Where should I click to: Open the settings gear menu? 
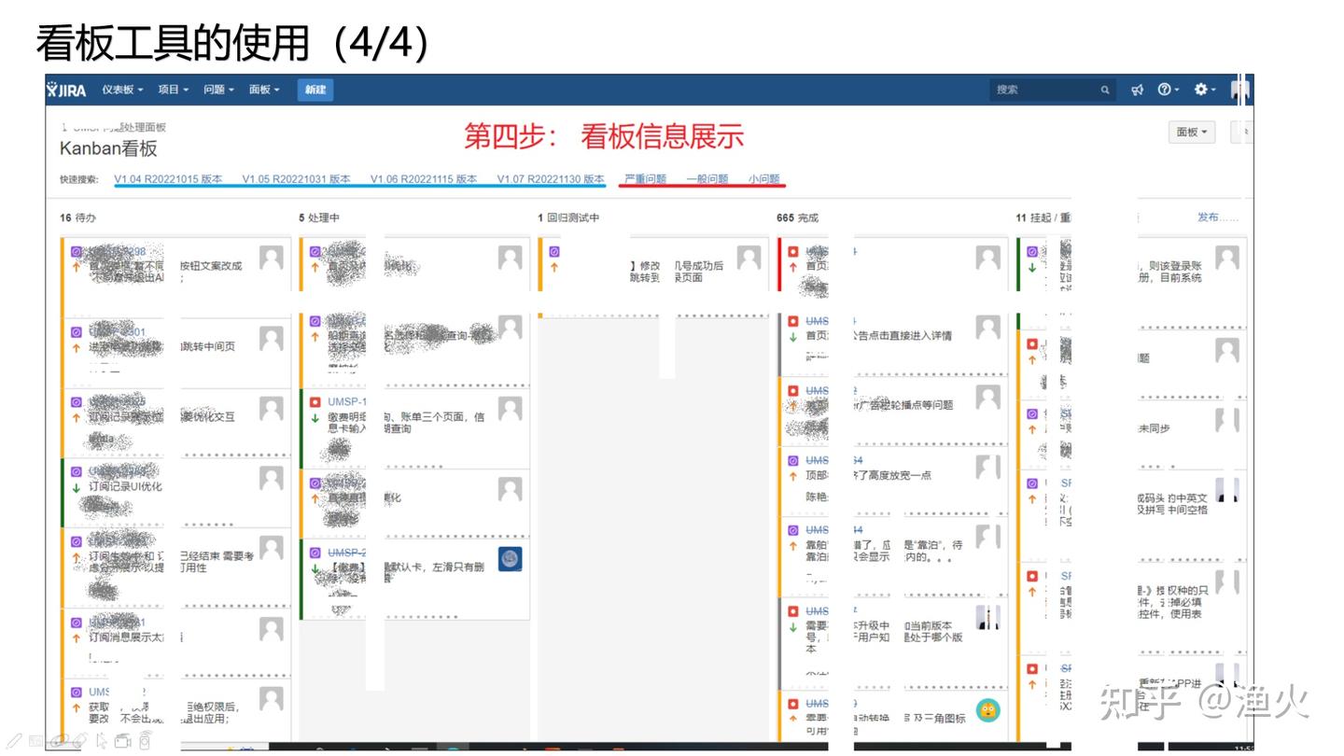pyautogui.click(x=1204, y=90)
